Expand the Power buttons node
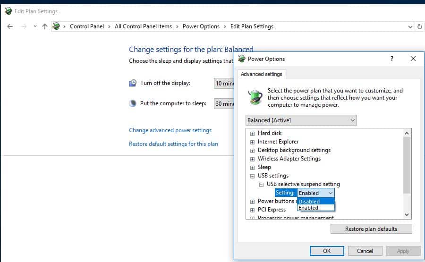The height and width of the screenshot is (262, 425). point(252,202)
